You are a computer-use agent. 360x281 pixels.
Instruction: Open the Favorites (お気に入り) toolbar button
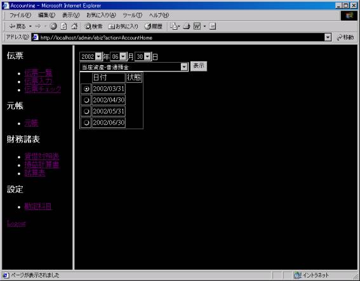(x=123, y=27)
